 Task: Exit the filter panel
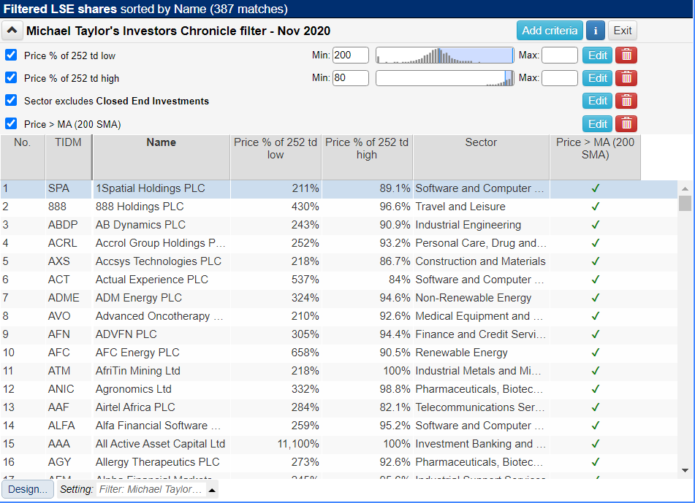pyautogui.click(x=623, y=31)
